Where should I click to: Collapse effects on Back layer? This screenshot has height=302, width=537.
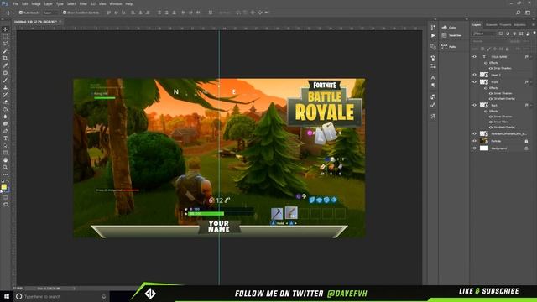[x=531, y=106]
